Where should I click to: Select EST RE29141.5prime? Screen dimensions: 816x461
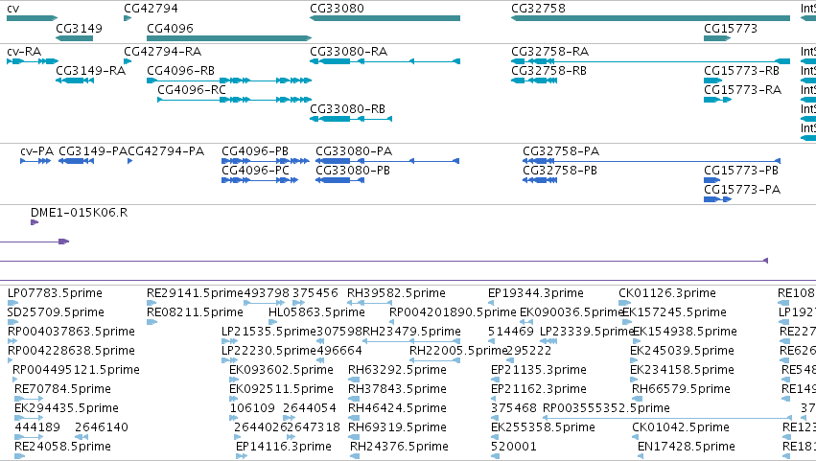195,293
